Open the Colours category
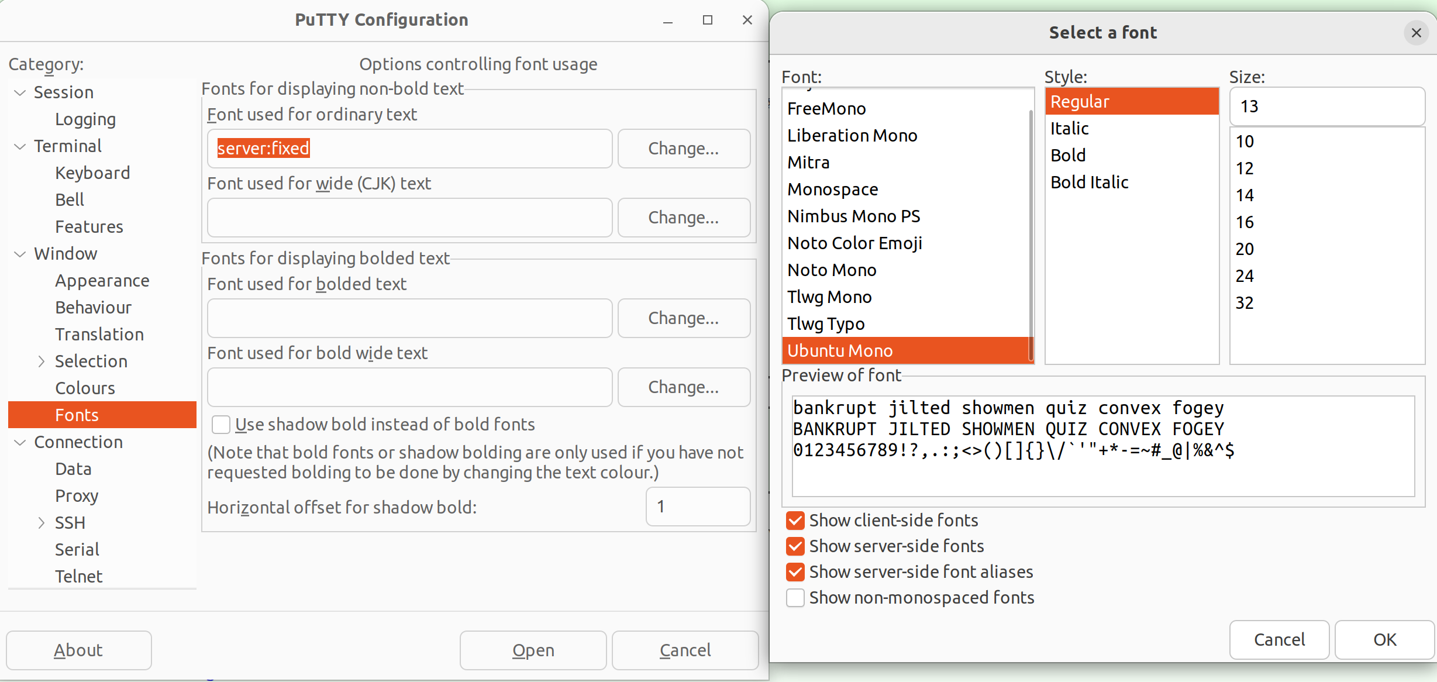 [x=85, y=388]
